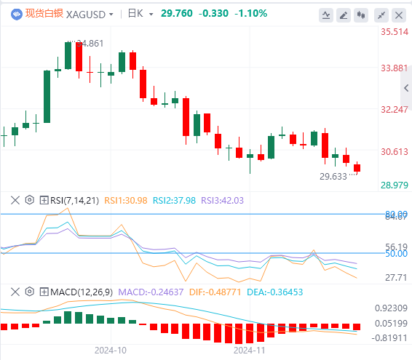Screen dimensions: 412x360
Task: Click the 现货白银 instrument name
Action: pos(44,13)
